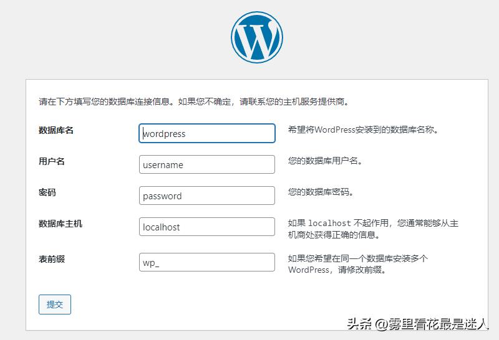Focus the database name field containing wordpress
This screenshot has width=499, height=340.
pos(207,133)
